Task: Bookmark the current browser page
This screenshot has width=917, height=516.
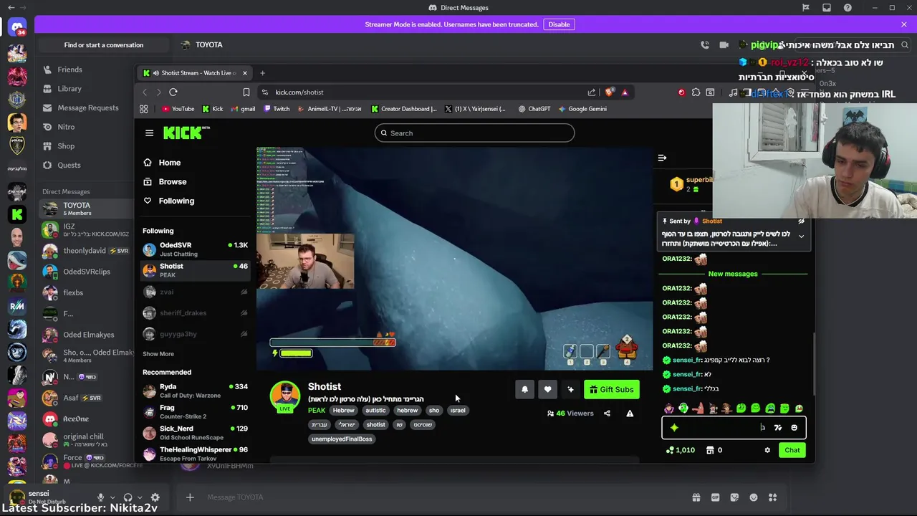Action: coord(246,92)
